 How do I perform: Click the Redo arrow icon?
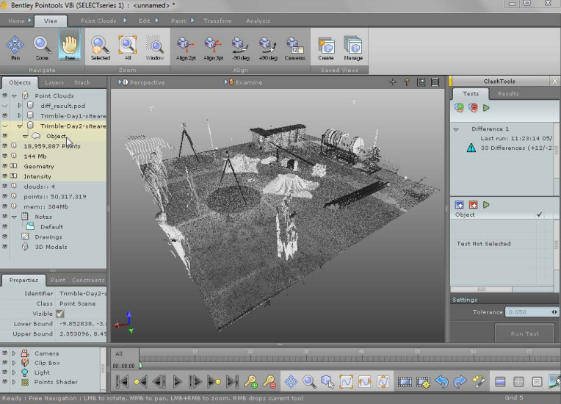[x=460, y=381]
